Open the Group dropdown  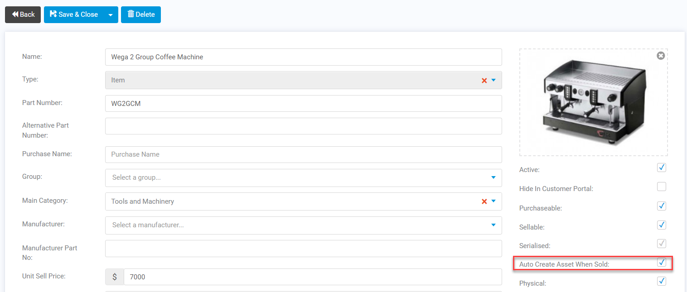[304, 177]
